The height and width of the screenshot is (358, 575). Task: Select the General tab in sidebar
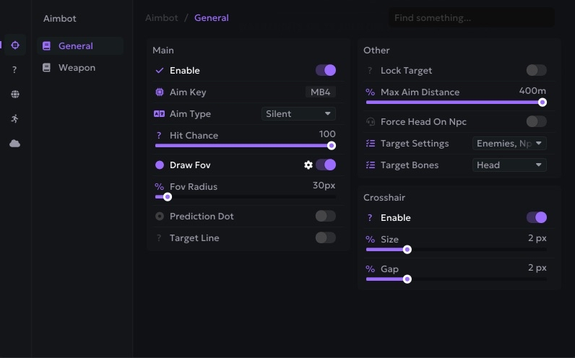(76, 46)
